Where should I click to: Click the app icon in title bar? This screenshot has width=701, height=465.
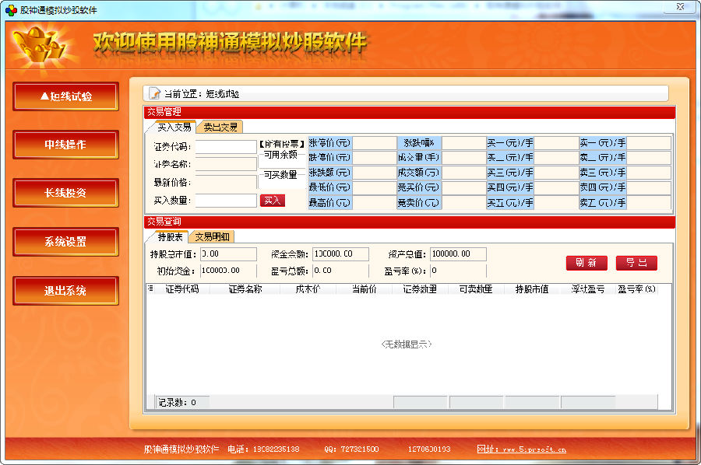pyautogui.click(x=11, y=10)
